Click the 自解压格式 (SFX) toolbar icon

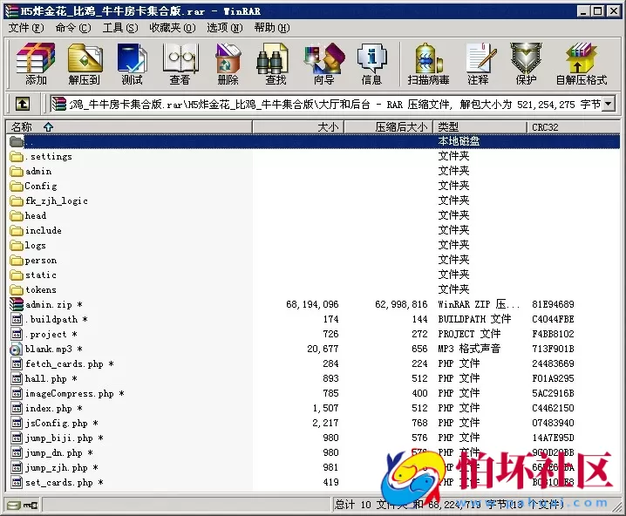point(582,64)
